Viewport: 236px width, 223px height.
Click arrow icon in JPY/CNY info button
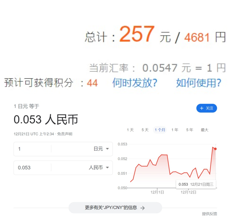[x=143, y=208]
